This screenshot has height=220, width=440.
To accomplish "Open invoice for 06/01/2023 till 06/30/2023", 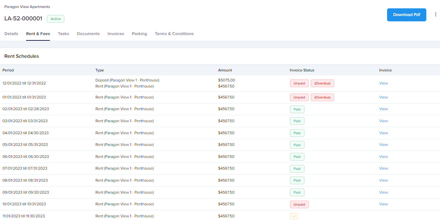I will coord(383,157).
